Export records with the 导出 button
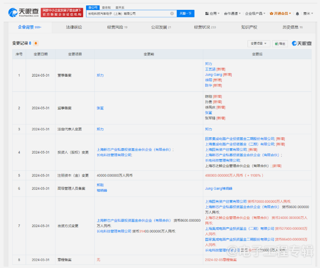The image size is (320, 268). (x=280, y=44)
